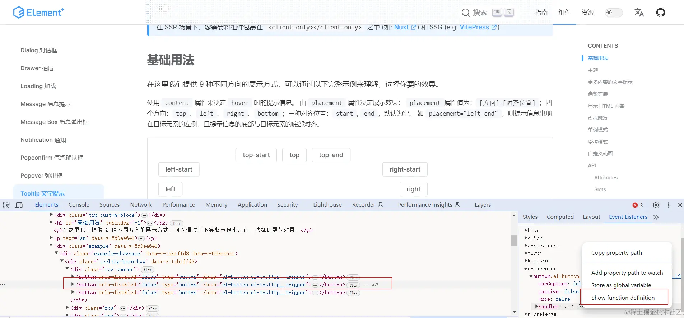Click the right tooltip button
Image resolution: width=684 pixels, height=318 pixels.
pyautogui.click(x=414, y=189)
